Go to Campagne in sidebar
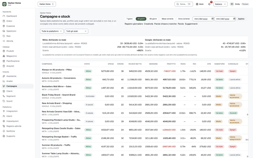Image resolution: width=253 pixels, height=158 pixels. click(17, 86)
